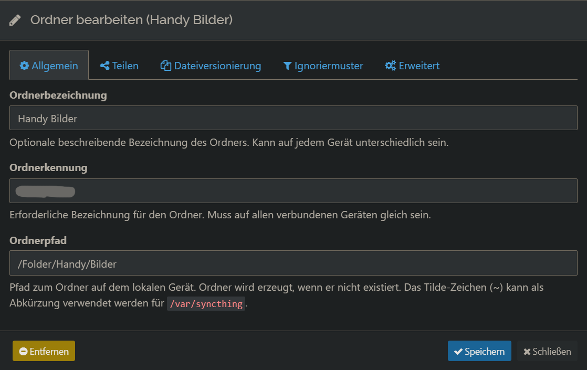Click the minus circle icon on Entfernen

23,351
